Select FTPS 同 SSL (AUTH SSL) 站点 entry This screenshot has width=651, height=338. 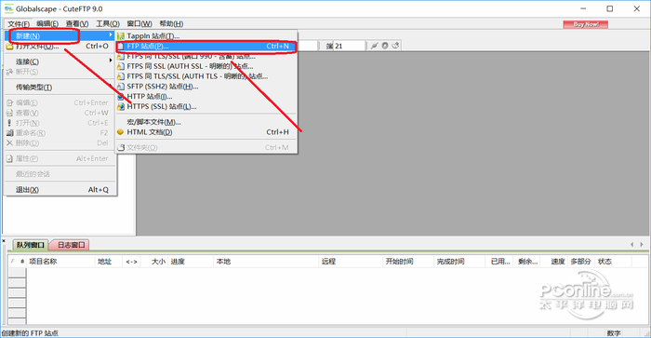coord(206,66)
